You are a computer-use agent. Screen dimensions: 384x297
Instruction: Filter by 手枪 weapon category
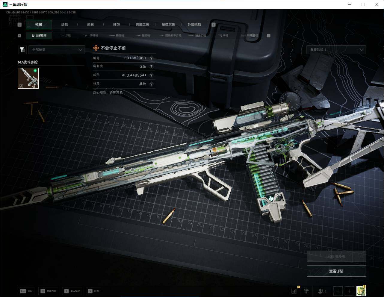point(223,35)
